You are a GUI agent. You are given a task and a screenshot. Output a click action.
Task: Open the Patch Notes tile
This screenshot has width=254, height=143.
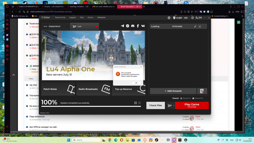[x=58, y=89]
